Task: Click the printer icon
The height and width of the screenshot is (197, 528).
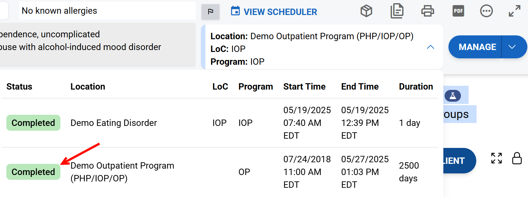Action: point(427,11)
